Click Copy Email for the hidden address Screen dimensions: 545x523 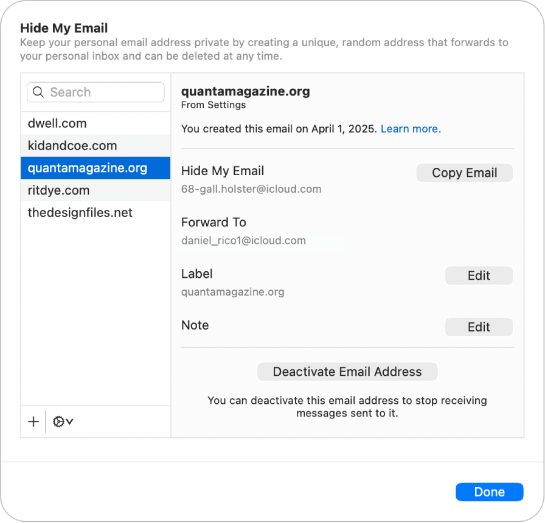pos(464,173)
